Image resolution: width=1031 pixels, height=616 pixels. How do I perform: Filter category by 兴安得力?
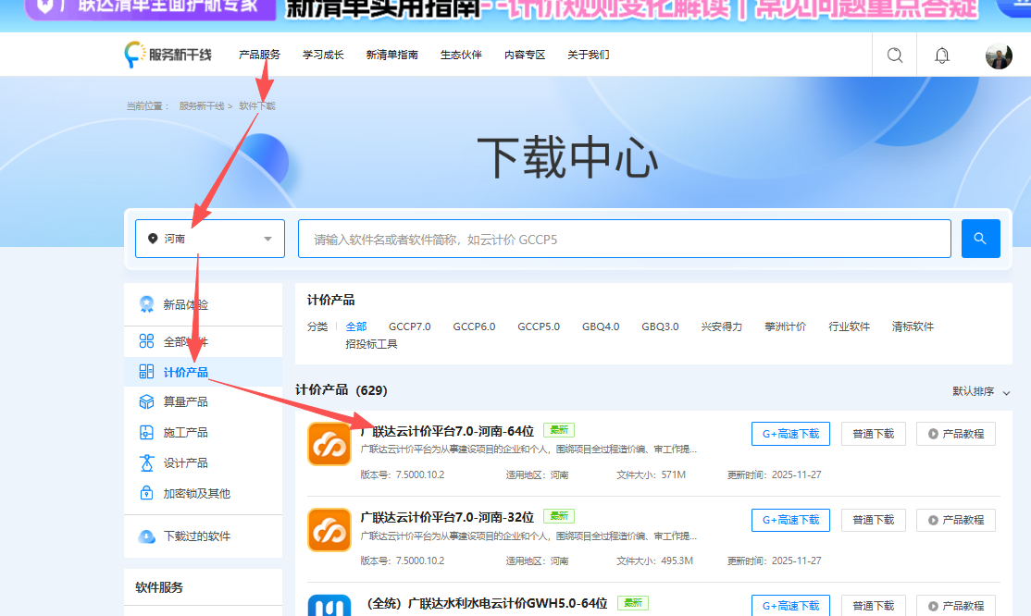coord(721,326)
